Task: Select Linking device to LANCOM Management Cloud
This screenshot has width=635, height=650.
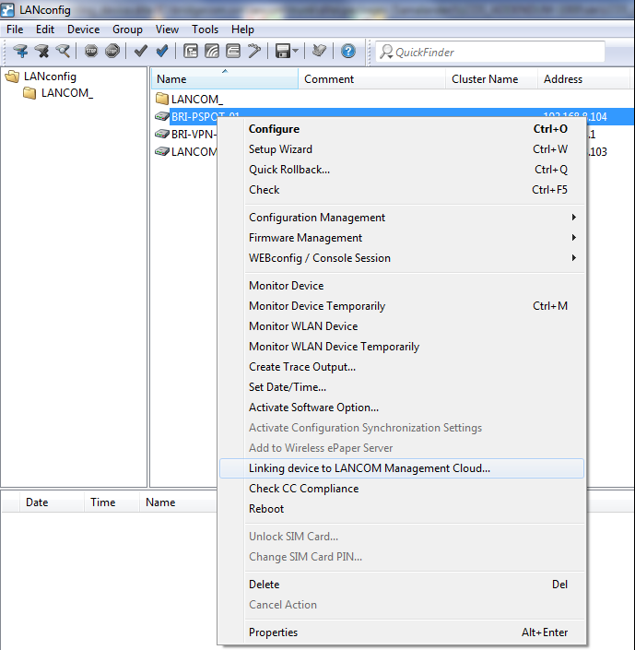Action: click(370, 468)
